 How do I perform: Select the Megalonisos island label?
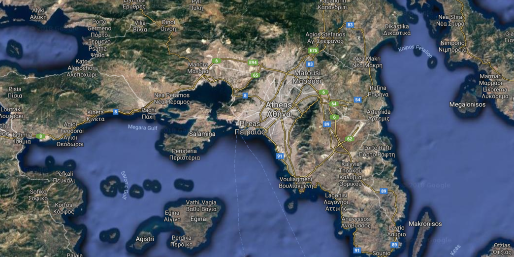point(467,104)
